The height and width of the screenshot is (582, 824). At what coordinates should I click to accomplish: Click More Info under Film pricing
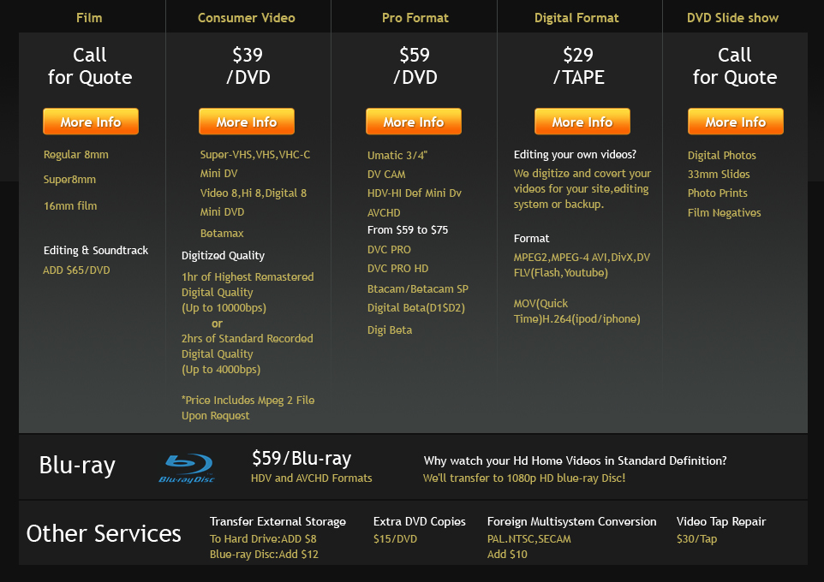point(90,121)
